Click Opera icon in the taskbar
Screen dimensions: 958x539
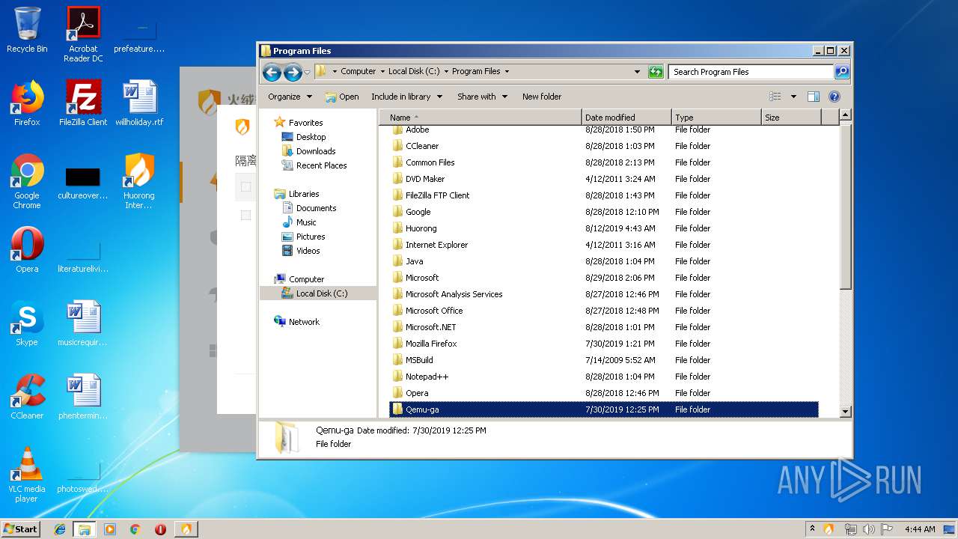click(x=160, y=529)
